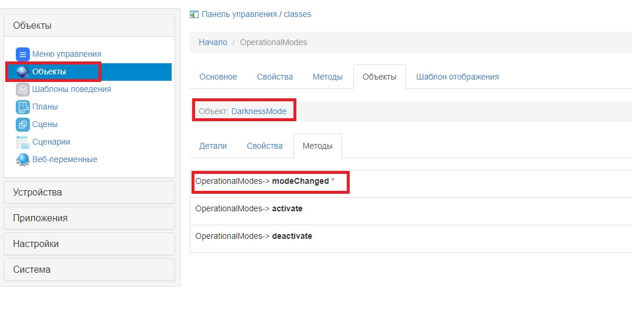Image resolution: width=632 pixels, height=312 pixels.
Task: Expand the Приложения sidebar section
Action: 89,218
